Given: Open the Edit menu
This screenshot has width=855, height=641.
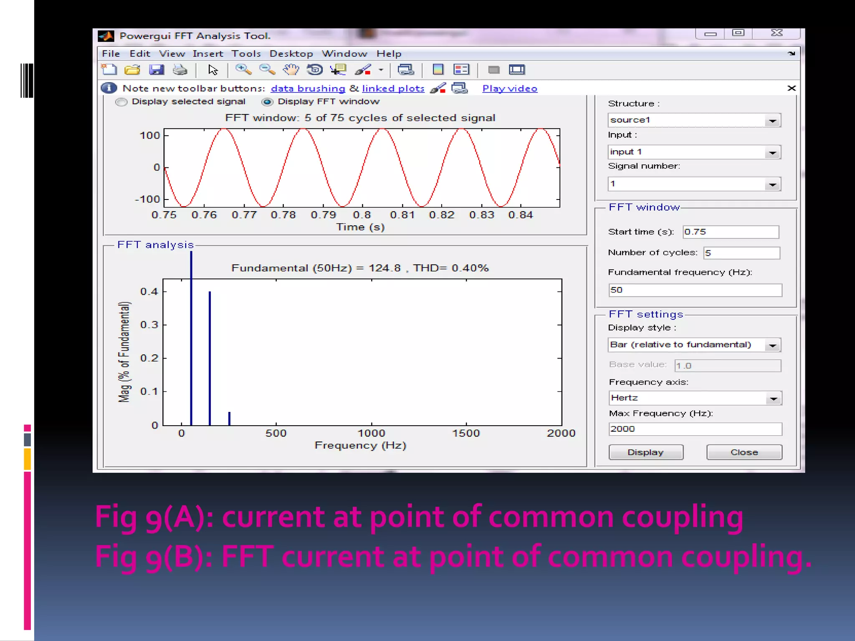Looking at the screenshot, I should point(139,54).
